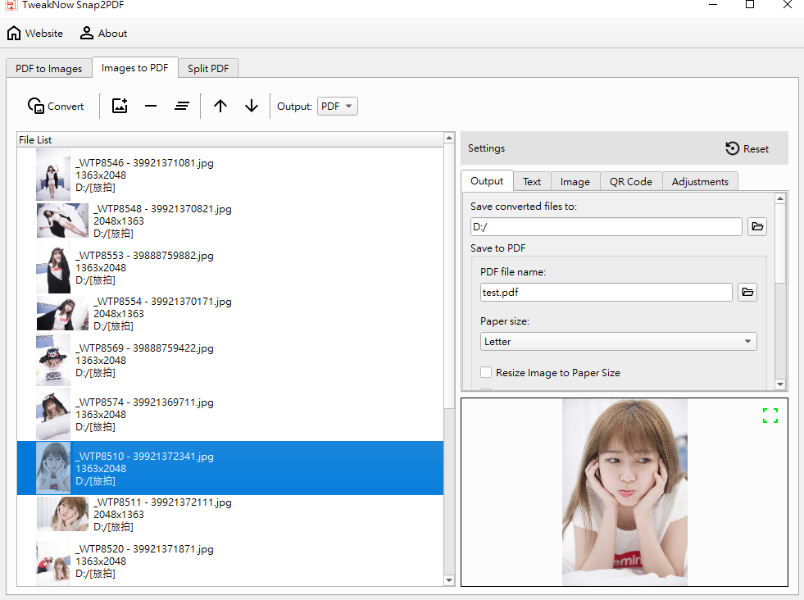This screenshot has height=600, width=804.
Task: Select file name _WTP8546 - 39921371081.jpg
Action: click(x=144, y=163)
